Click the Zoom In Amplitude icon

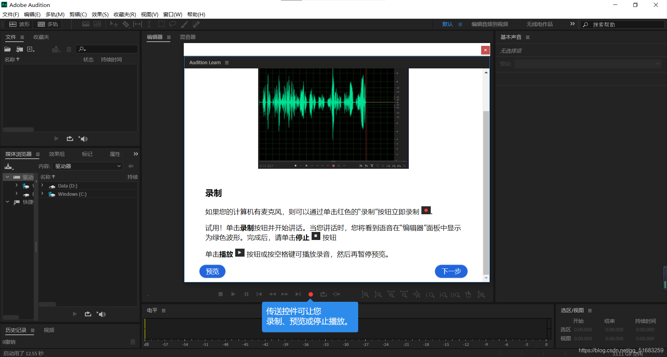365,294
